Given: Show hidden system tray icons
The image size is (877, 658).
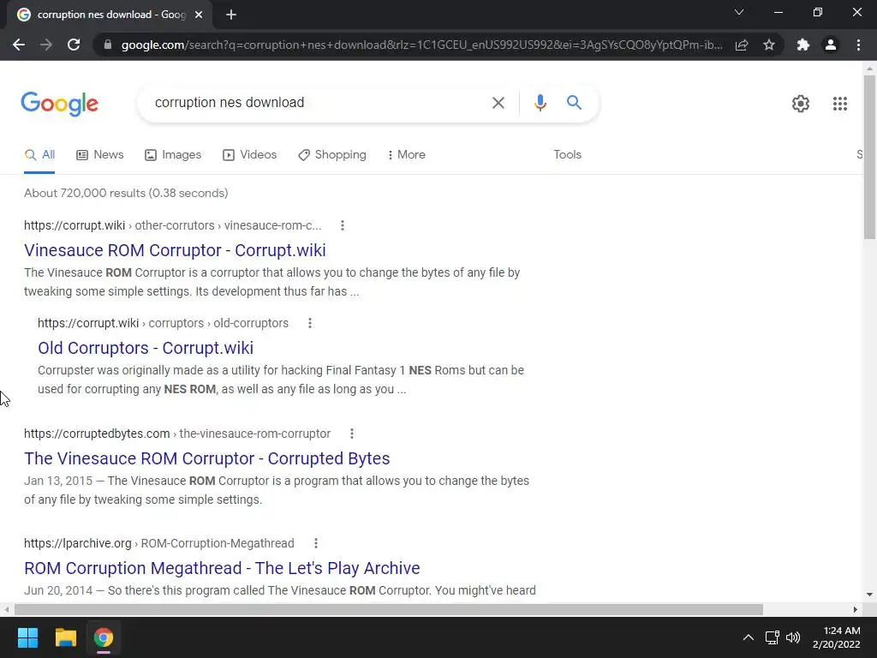Looking at the screenshot, I should pyautogui.click(x=748, y=637).
